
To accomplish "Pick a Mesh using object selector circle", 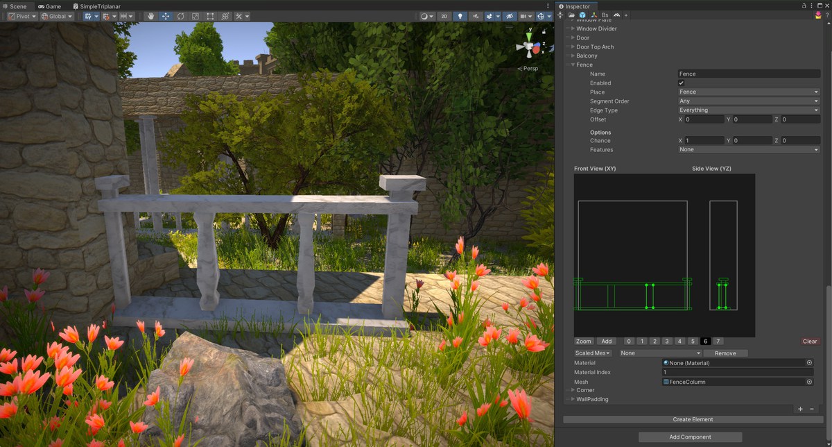I will coord(809,382).
